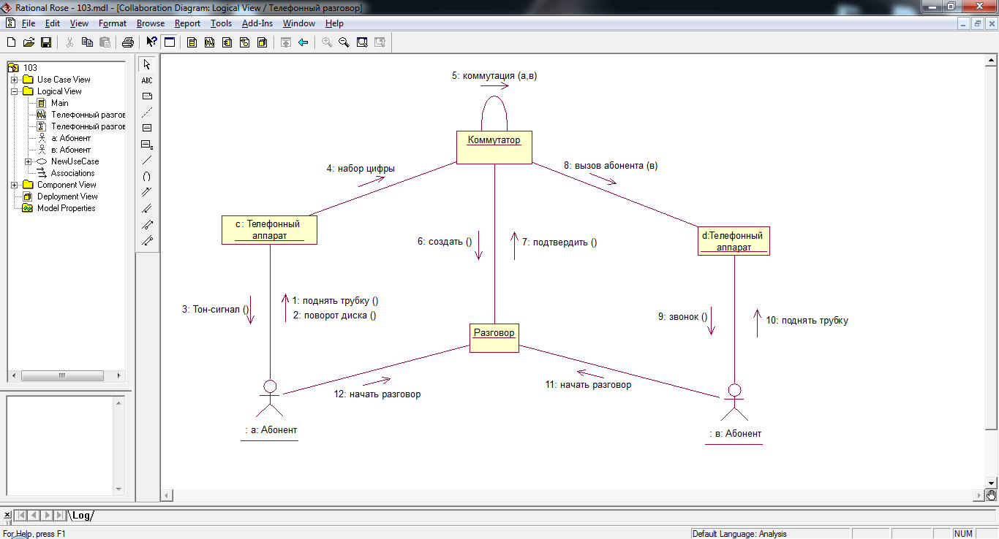
Task: Expand the NewUseCase node
Action: click(28, 161)
